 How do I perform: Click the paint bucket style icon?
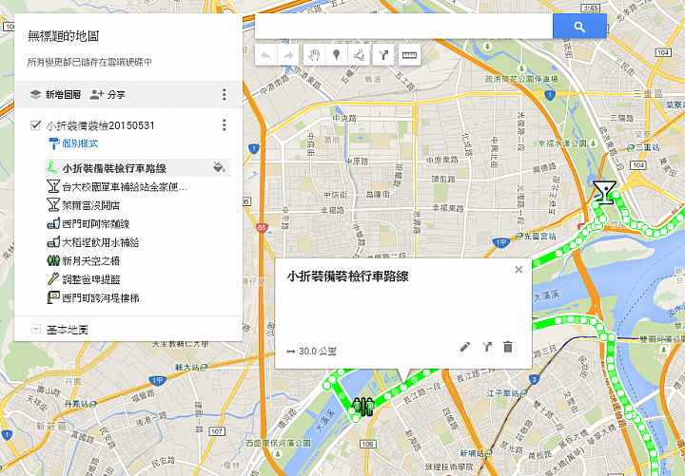click(220, 167)
